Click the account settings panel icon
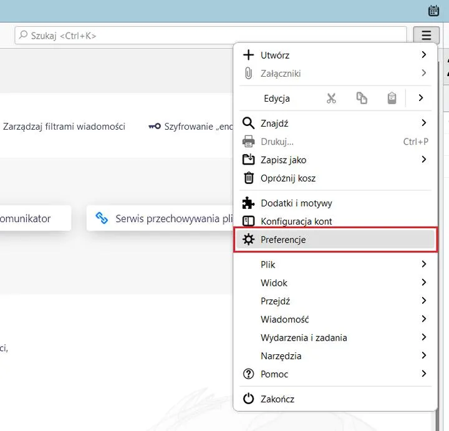Viewport: 449px width, 431px height. (248, 221)
